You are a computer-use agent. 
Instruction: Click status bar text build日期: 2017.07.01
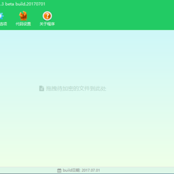pos(81,170)
